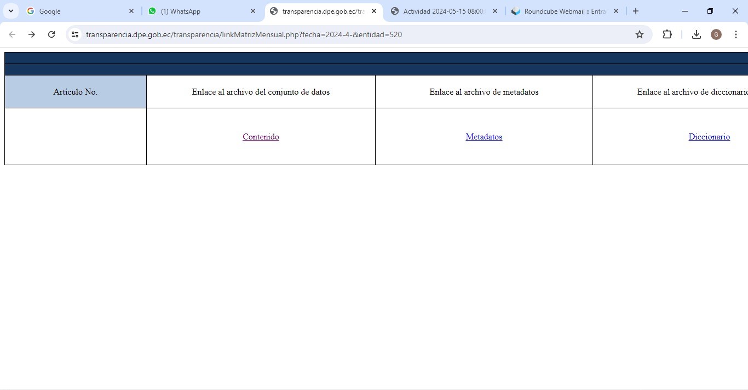The height and width of the screenshot is (390, 748).
Task: Open the Extensions puzzle icon
Action: click(x=667, y=34)
